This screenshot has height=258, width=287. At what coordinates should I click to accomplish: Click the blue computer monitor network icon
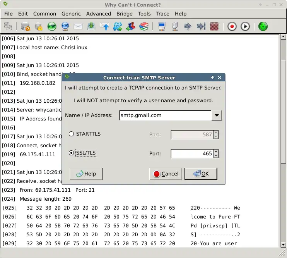click(162, 26)
